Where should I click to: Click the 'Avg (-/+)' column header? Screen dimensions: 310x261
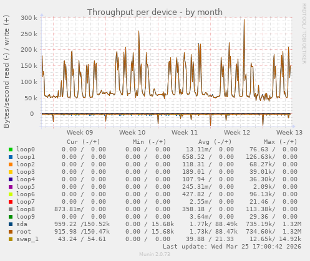point(215,142)
